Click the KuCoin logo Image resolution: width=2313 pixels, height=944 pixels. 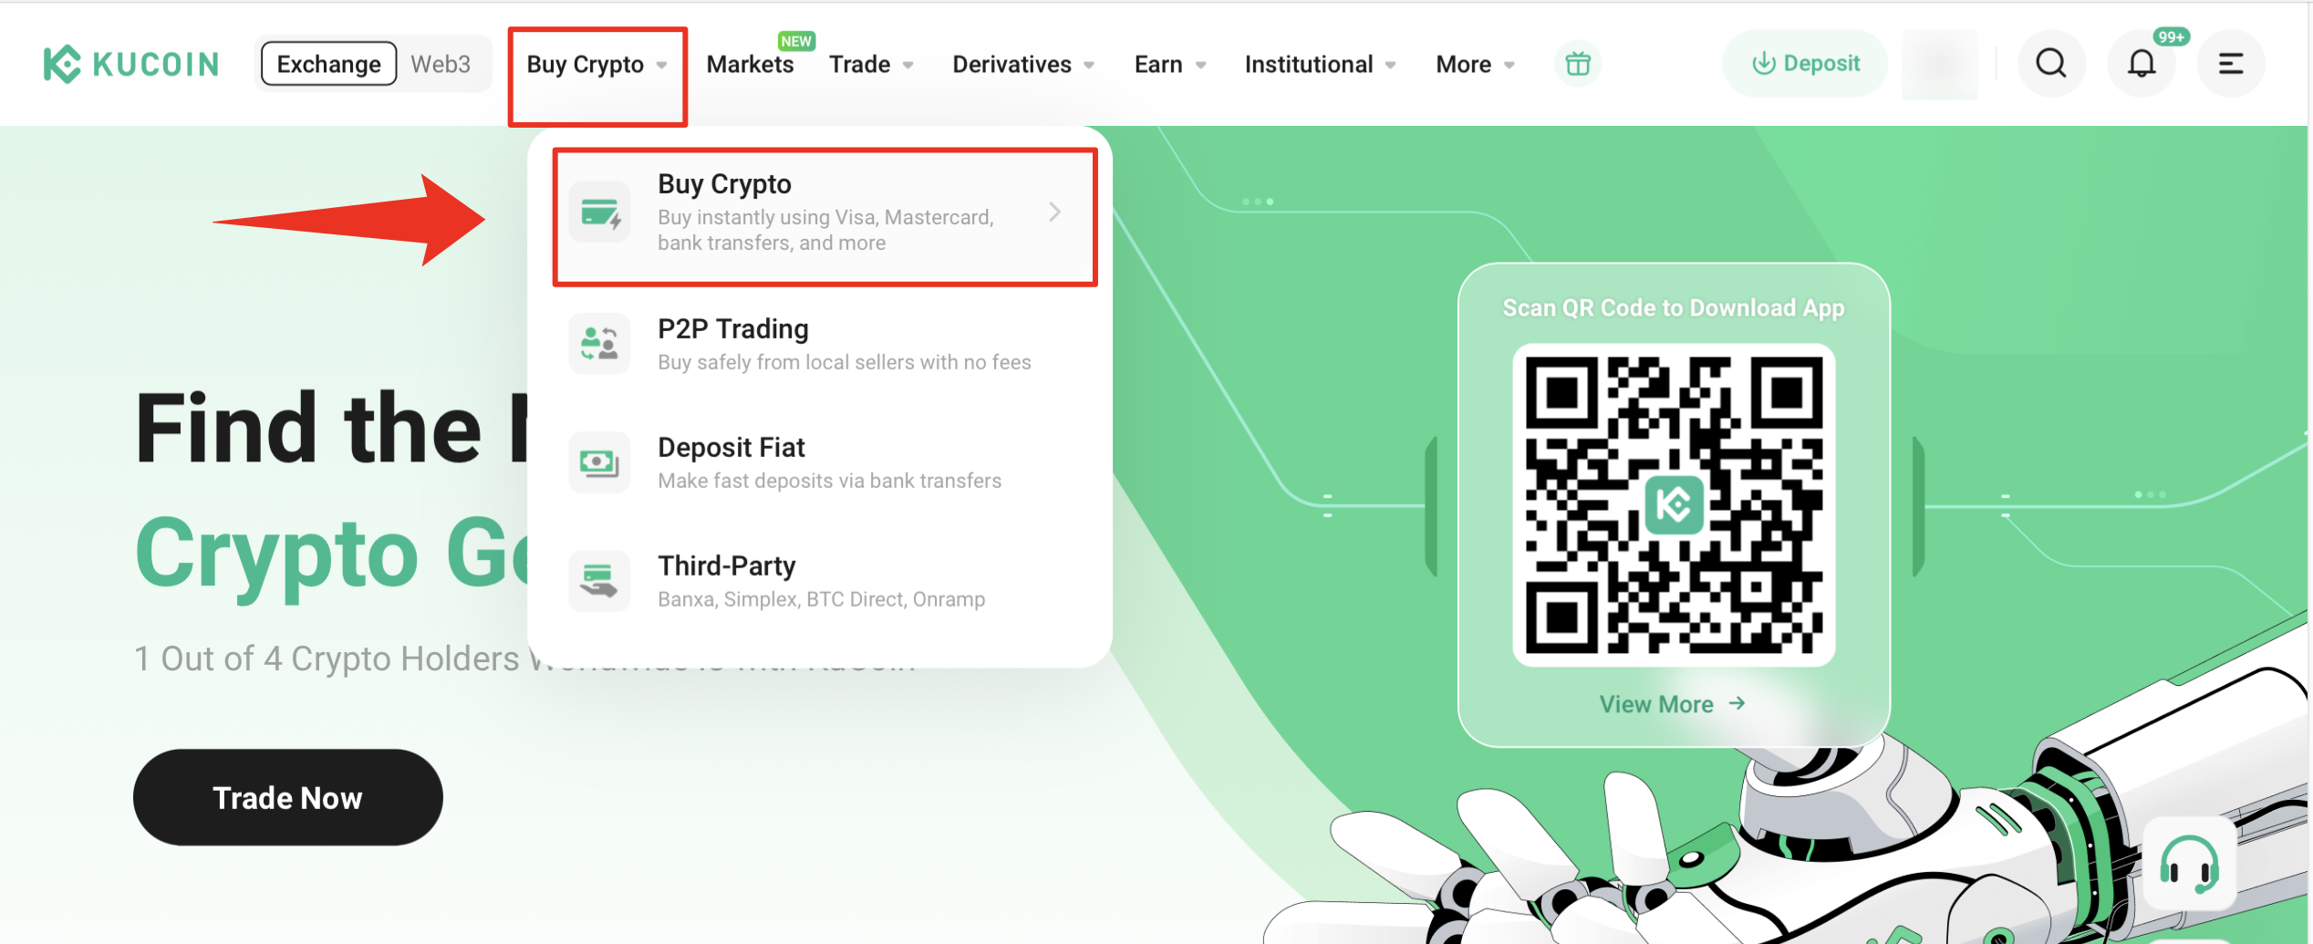point(131,64)
